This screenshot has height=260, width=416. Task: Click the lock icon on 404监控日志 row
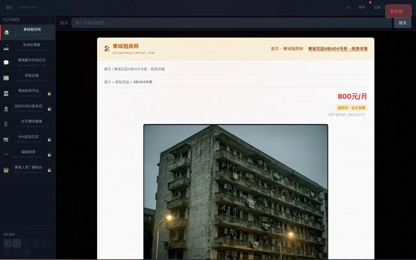click(49, 139)
